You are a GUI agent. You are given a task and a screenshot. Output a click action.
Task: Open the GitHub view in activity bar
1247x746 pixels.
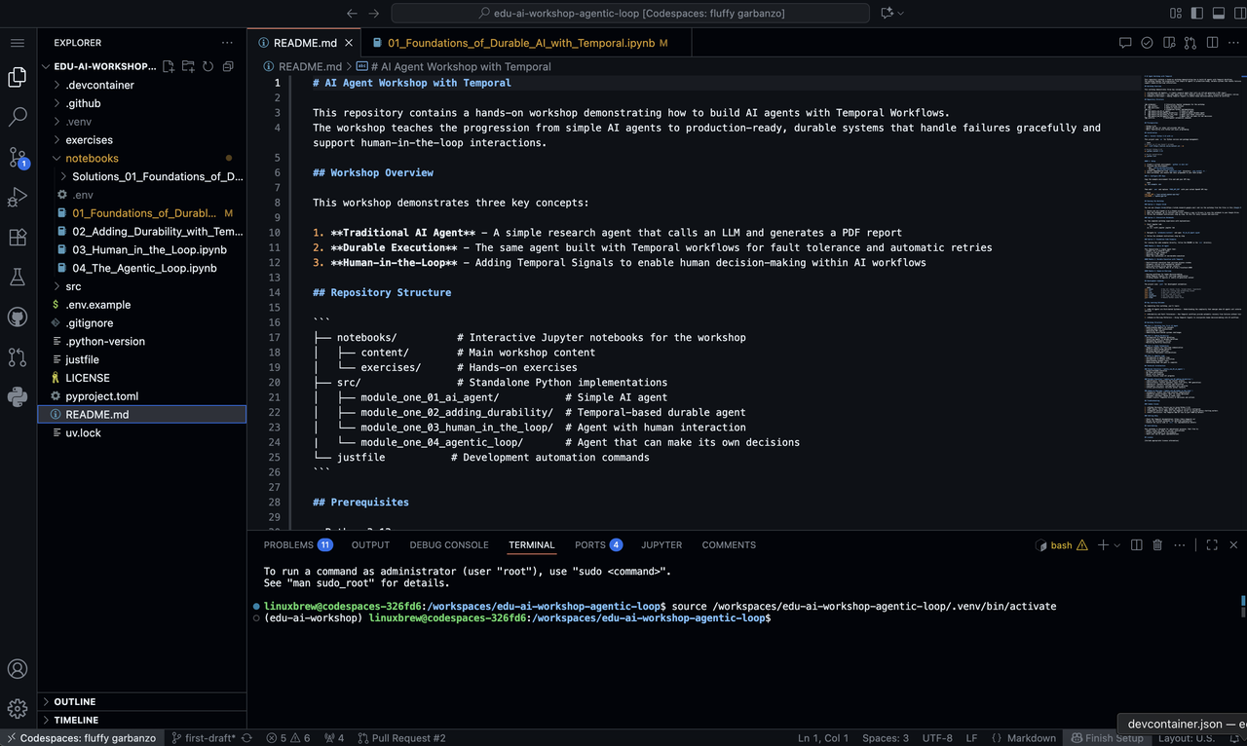pyautogui.click(x=17, y=317)
